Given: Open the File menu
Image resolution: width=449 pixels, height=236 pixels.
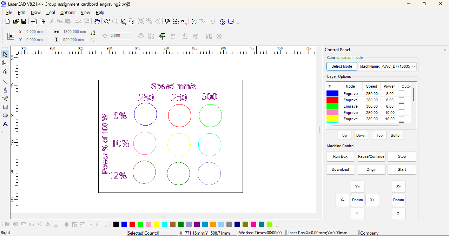Looking at the screenshot, I should pos(9,12).
